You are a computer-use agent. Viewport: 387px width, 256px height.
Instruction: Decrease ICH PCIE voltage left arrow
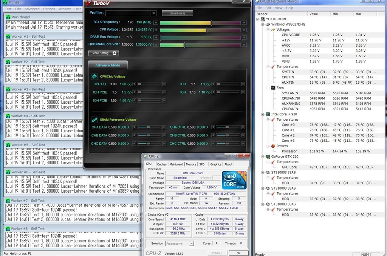[134, 92]
